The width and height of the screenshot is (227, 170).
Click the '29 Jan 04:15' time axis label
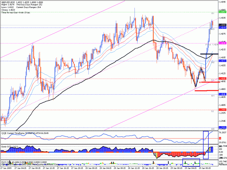191,168
